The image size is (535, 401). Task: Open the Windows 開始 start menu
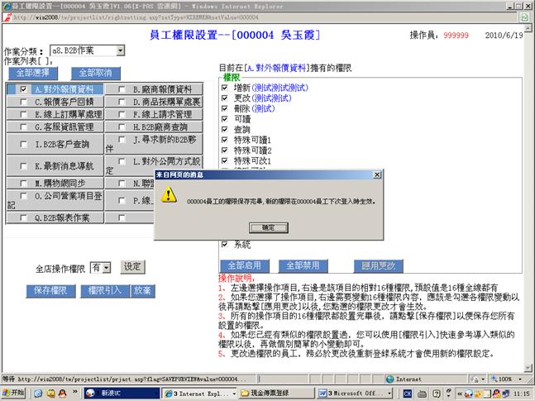click(x=15, y=392)
